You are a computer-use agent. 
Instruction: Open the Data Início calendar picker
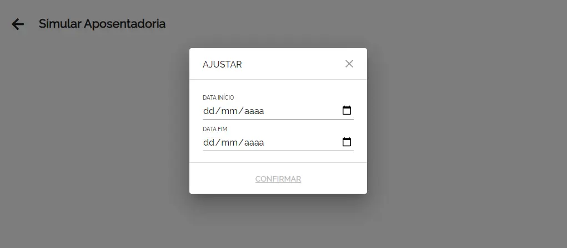[x=347, y=111]
